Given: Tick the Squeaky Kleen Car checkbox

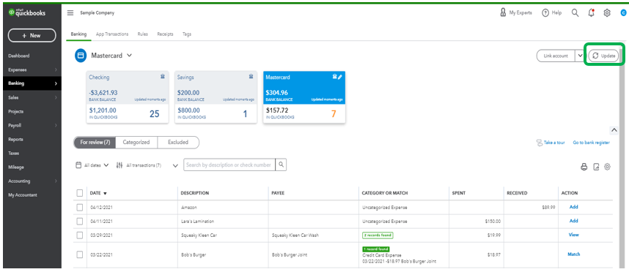Looking at the screenshot, I should point(80,235).
